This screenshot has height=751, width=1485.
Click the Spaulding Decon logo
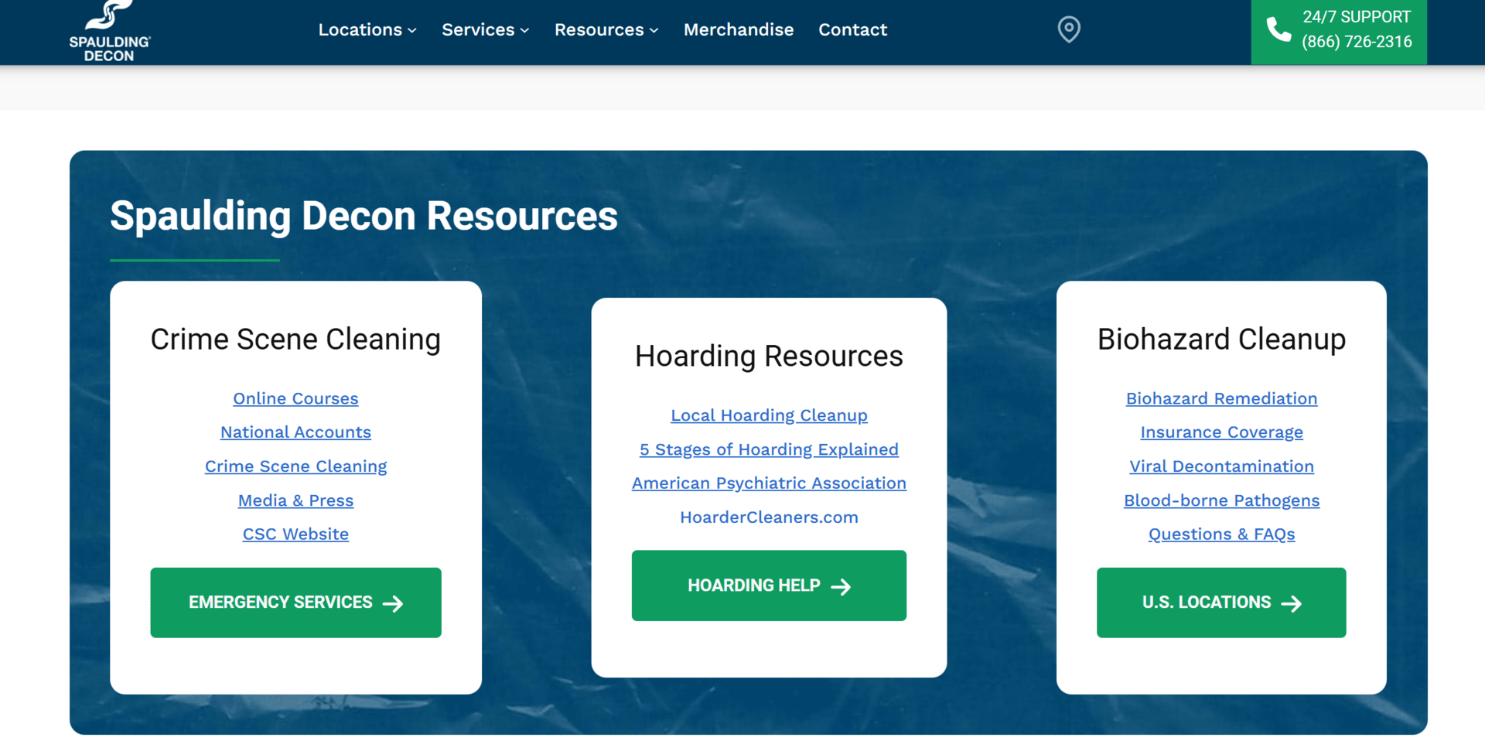pyautogui.click(x=110, y=31)
